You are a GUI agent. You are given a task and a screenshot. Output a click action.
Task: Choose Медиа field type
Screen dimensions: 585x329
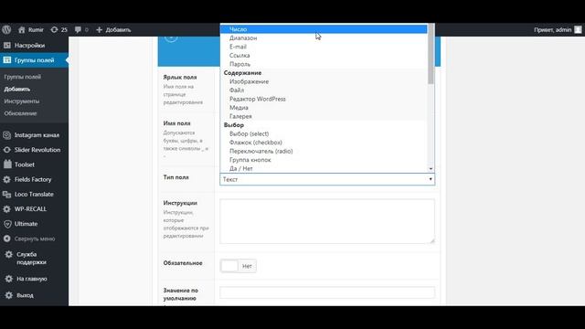coord(324,108)
